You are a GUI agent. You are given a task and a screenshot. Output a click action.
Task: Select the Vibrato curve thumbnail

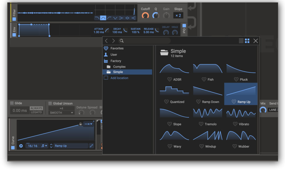click(241, 113)
